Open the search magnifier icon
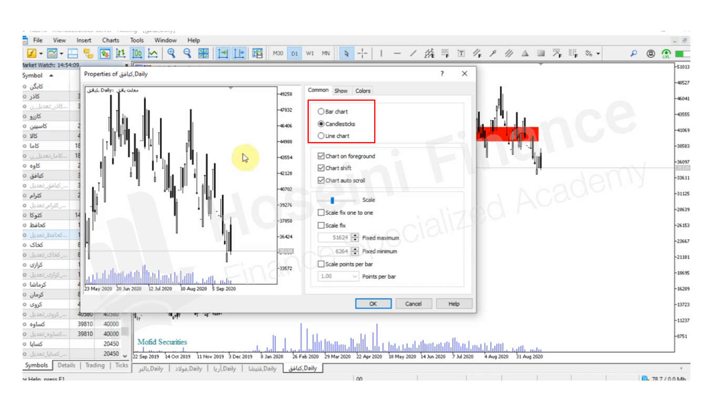This screenshot has width=713, height=412. click(x=634, y=54)
